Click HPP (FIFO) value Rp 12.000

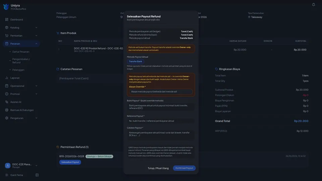coord(303,131)
